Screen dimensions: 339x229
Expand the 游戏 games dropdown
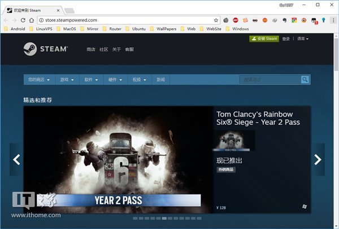(67, 80)
